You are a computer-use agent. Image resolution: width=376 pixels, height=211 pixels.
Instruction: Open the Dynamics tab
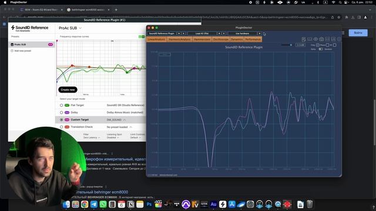[x=237, y=39]
